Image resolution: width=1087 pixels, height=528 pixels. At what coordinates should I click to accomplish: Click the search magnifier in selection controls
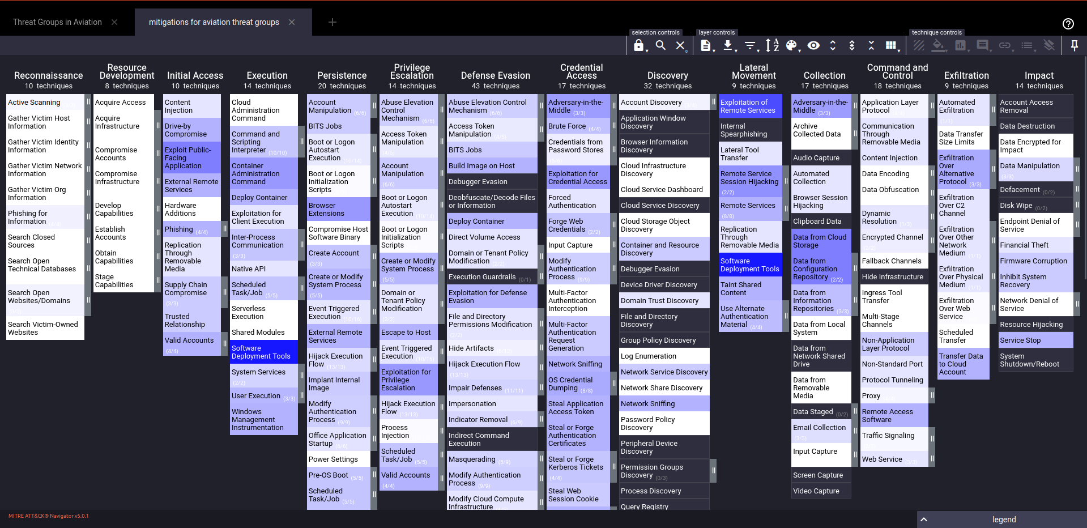660,45
